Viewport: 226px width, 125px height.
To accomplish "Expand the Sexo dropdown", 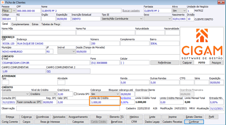I will tap(157, 19).
